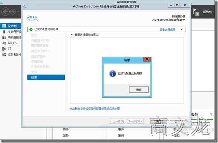Screen dimensions: 218x143
Task: Open 文件和存储 in Server Manager sidebar
Action: click(x=11, y=54)
